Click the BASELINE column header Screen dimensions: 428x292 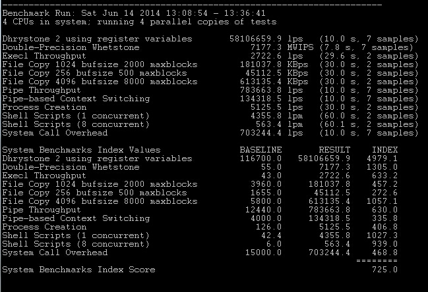coord(260,150)
